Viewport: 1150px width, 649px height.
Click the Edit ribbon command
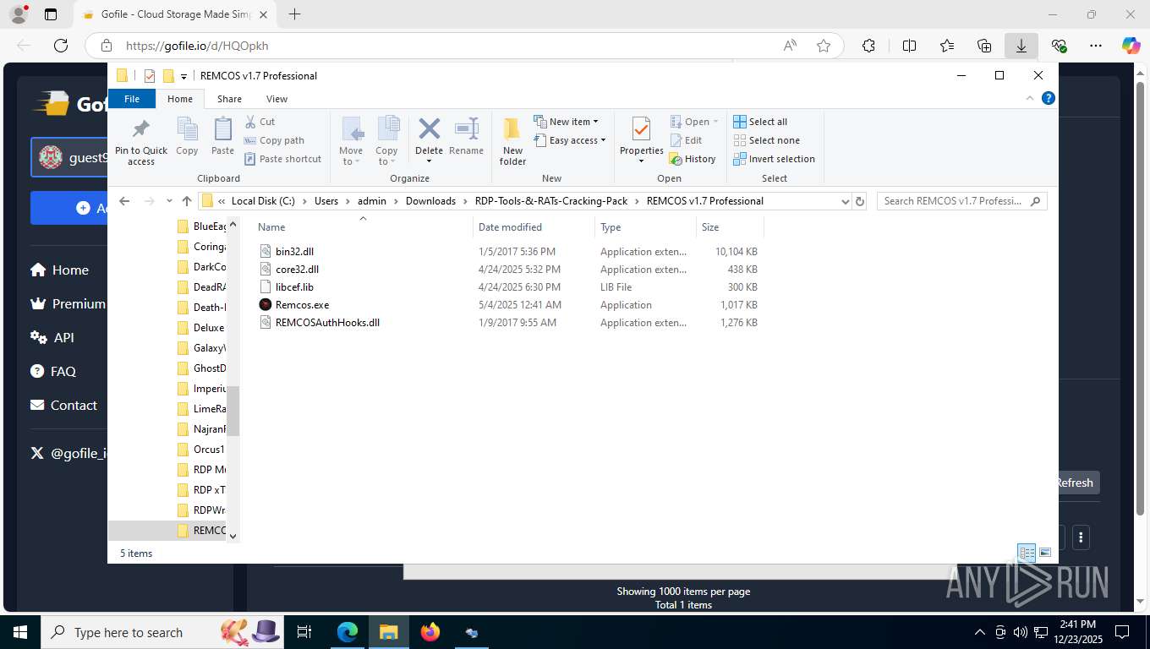686,140
